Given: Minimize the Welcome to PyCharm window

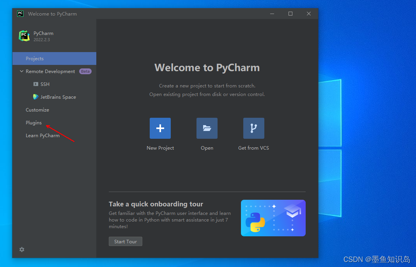Looking at the screenshot, I should (272, 14).
